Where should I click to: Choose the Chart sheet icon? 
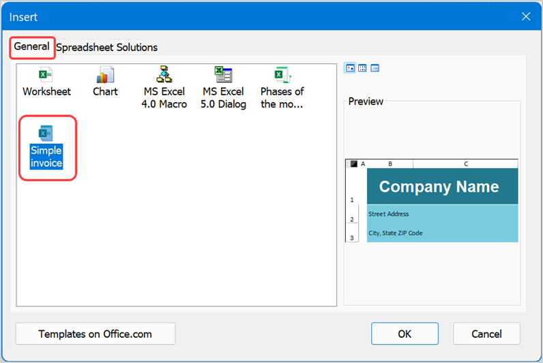point(105,75)
